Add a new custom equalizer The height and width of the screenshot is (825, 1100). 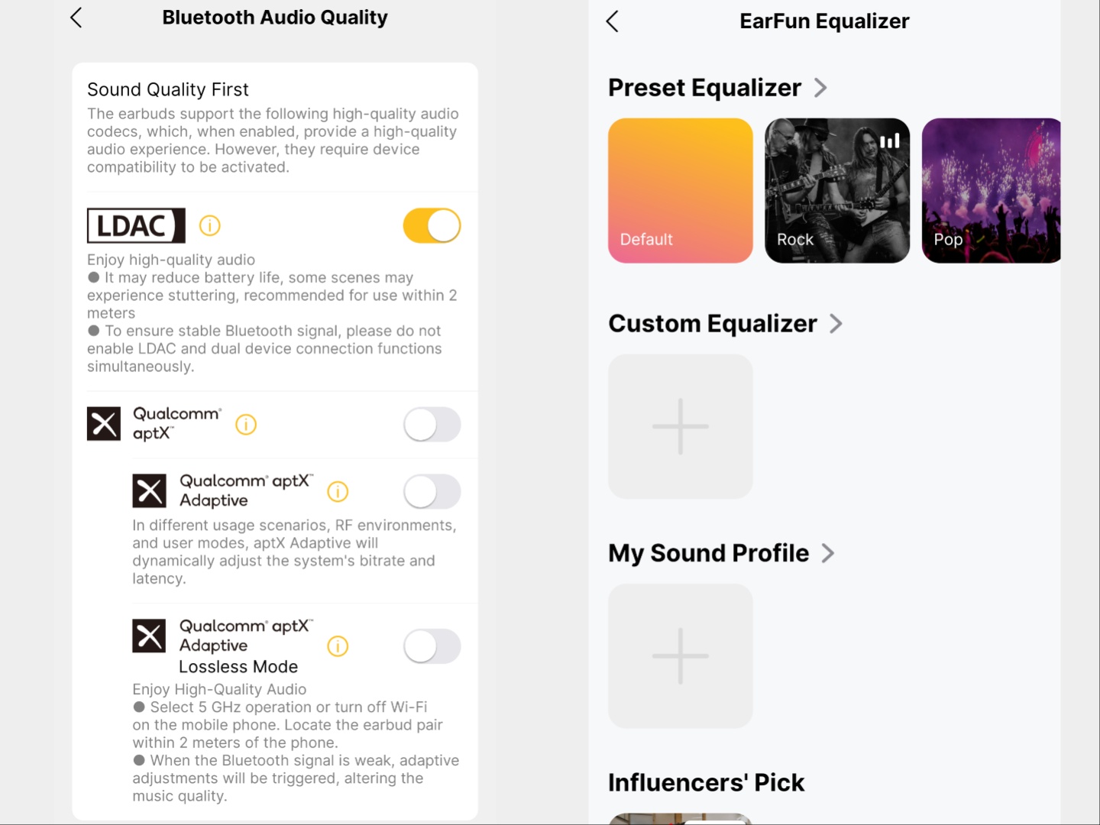click(x=680, y=426)
